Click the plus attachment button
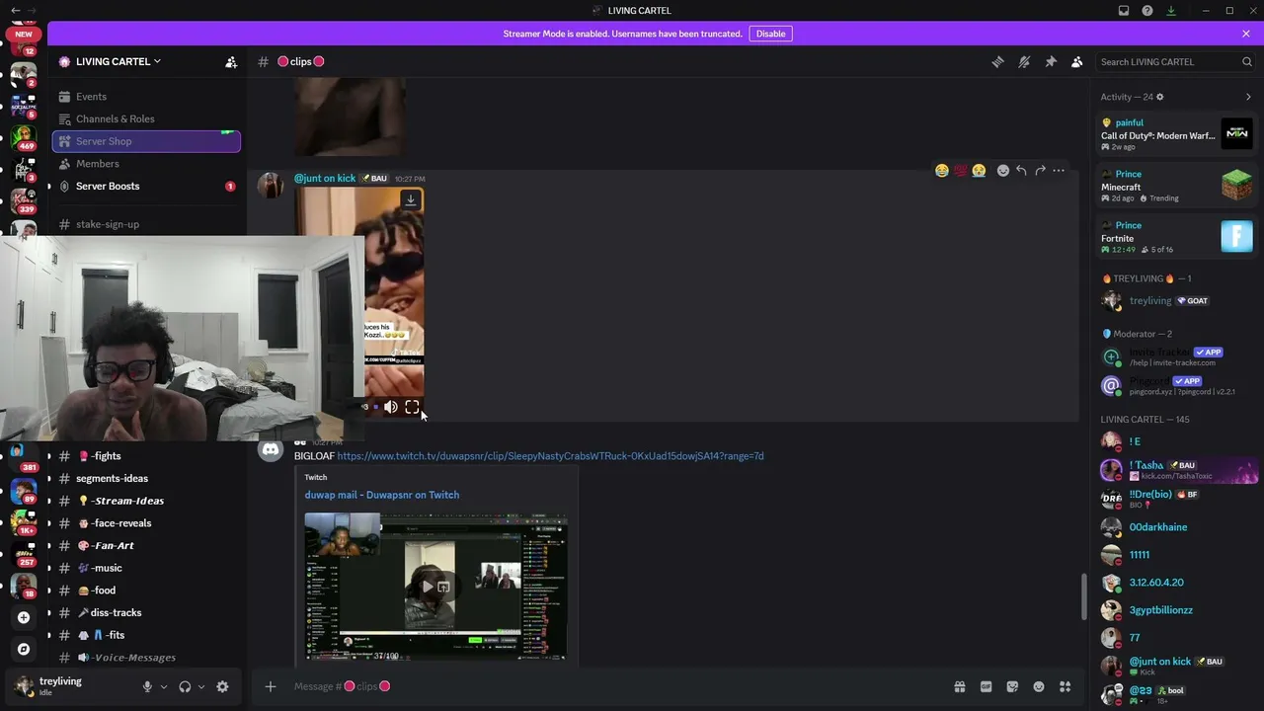 (x=270, y=686)
